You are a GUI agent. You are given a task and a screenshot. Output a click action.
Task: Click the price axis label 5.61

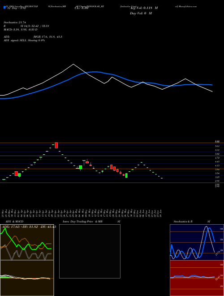[217, 146]
